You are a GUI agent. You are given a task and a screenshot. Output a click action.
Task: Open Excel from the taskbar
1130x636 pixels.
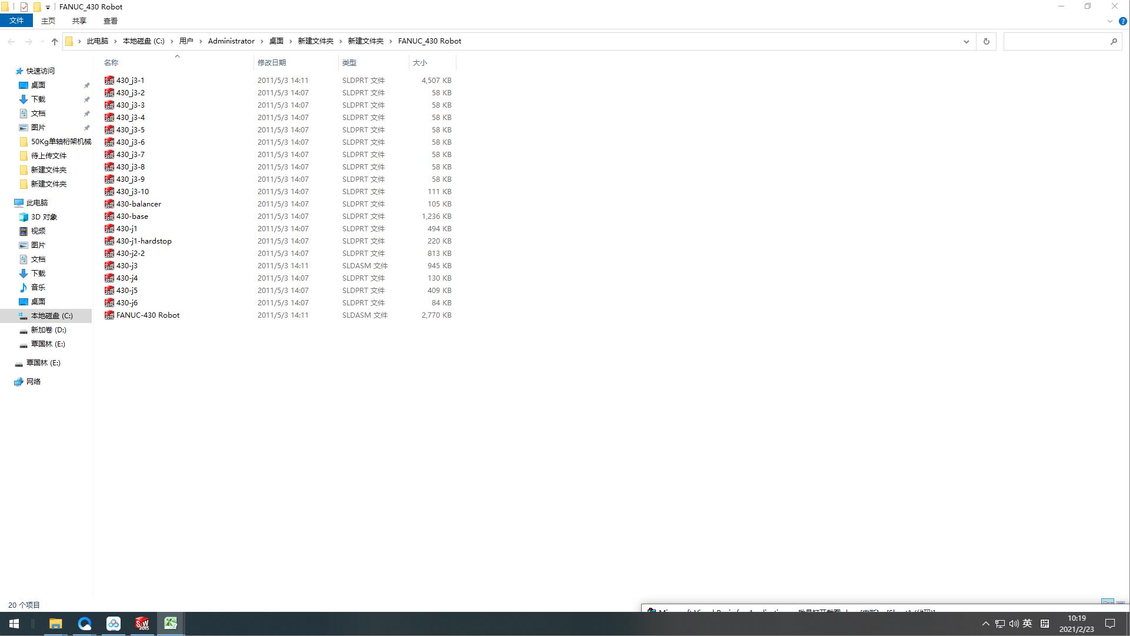click(x=171, y=624)
